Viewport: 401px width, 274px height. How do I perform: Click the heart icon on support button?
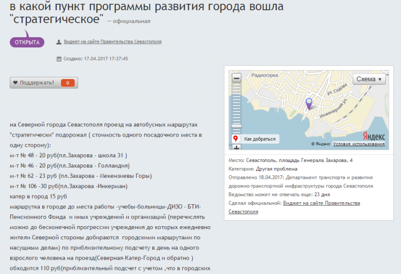(x=15, y=83)
